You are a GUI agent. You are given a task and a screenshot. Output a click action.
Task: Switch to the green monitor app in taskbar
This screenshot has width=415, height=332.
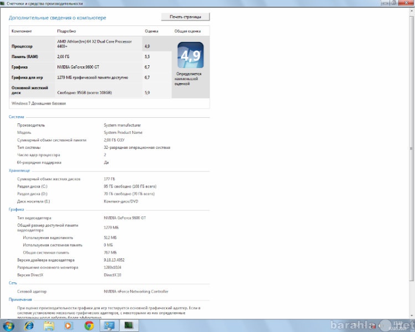(x=129, y=326)
